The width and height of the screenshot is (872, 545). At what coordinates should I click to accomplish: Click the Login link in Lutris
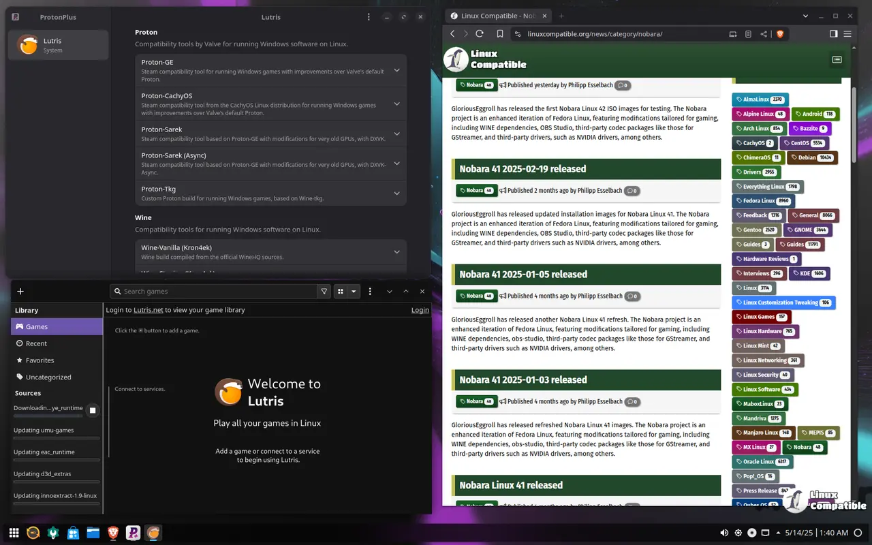(x=420, y=310)
